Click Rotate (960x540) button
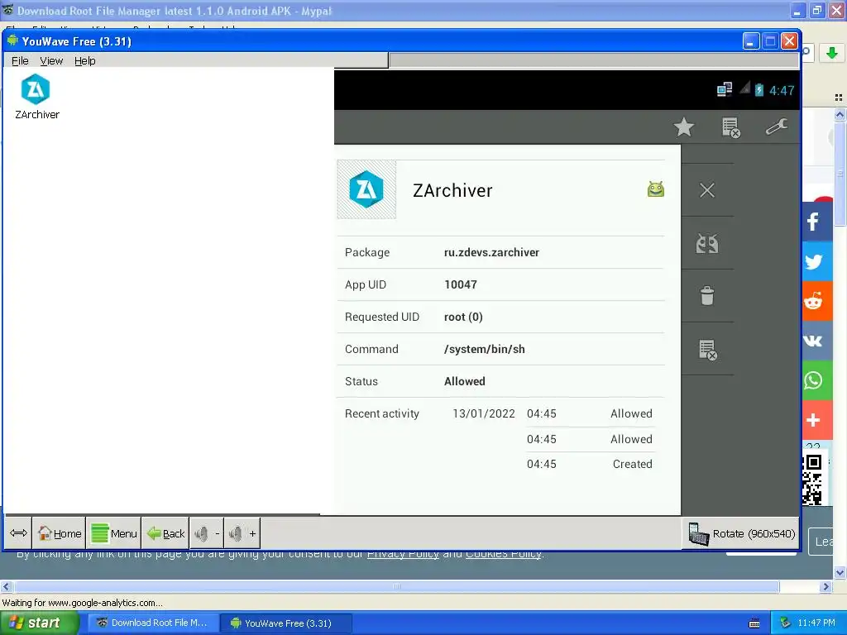Viewport: 847px width, 635px height. coord(741,533)
